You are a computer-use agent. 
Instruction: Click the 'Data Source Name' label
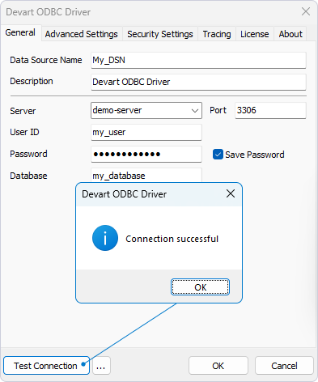(x=46, y=60)
